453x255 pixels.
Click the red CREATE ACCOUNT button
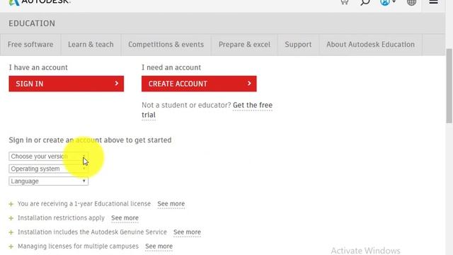[199, 84]
